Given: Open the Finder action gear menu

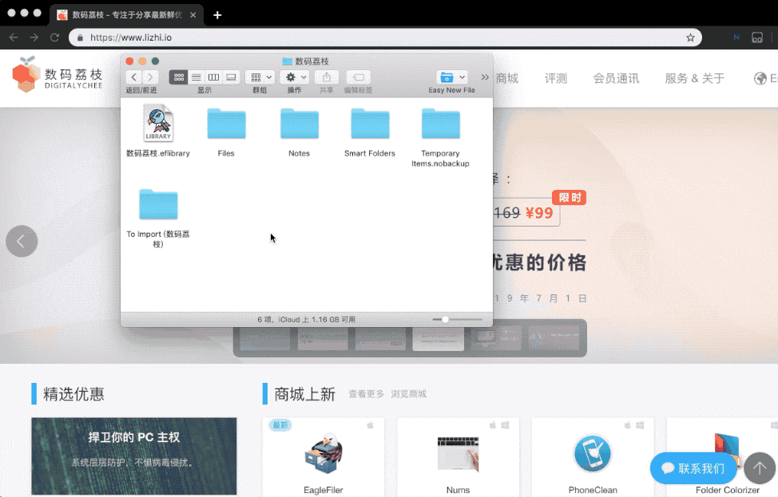Looking at the screenshot, I should 294,77.
